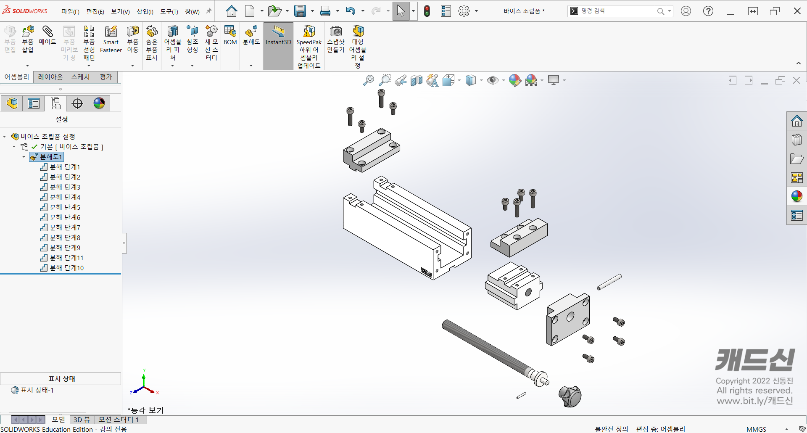Select the 메이트 (Mate) tool
Viewport: 807px width, 433px height.
pos(47,35)
